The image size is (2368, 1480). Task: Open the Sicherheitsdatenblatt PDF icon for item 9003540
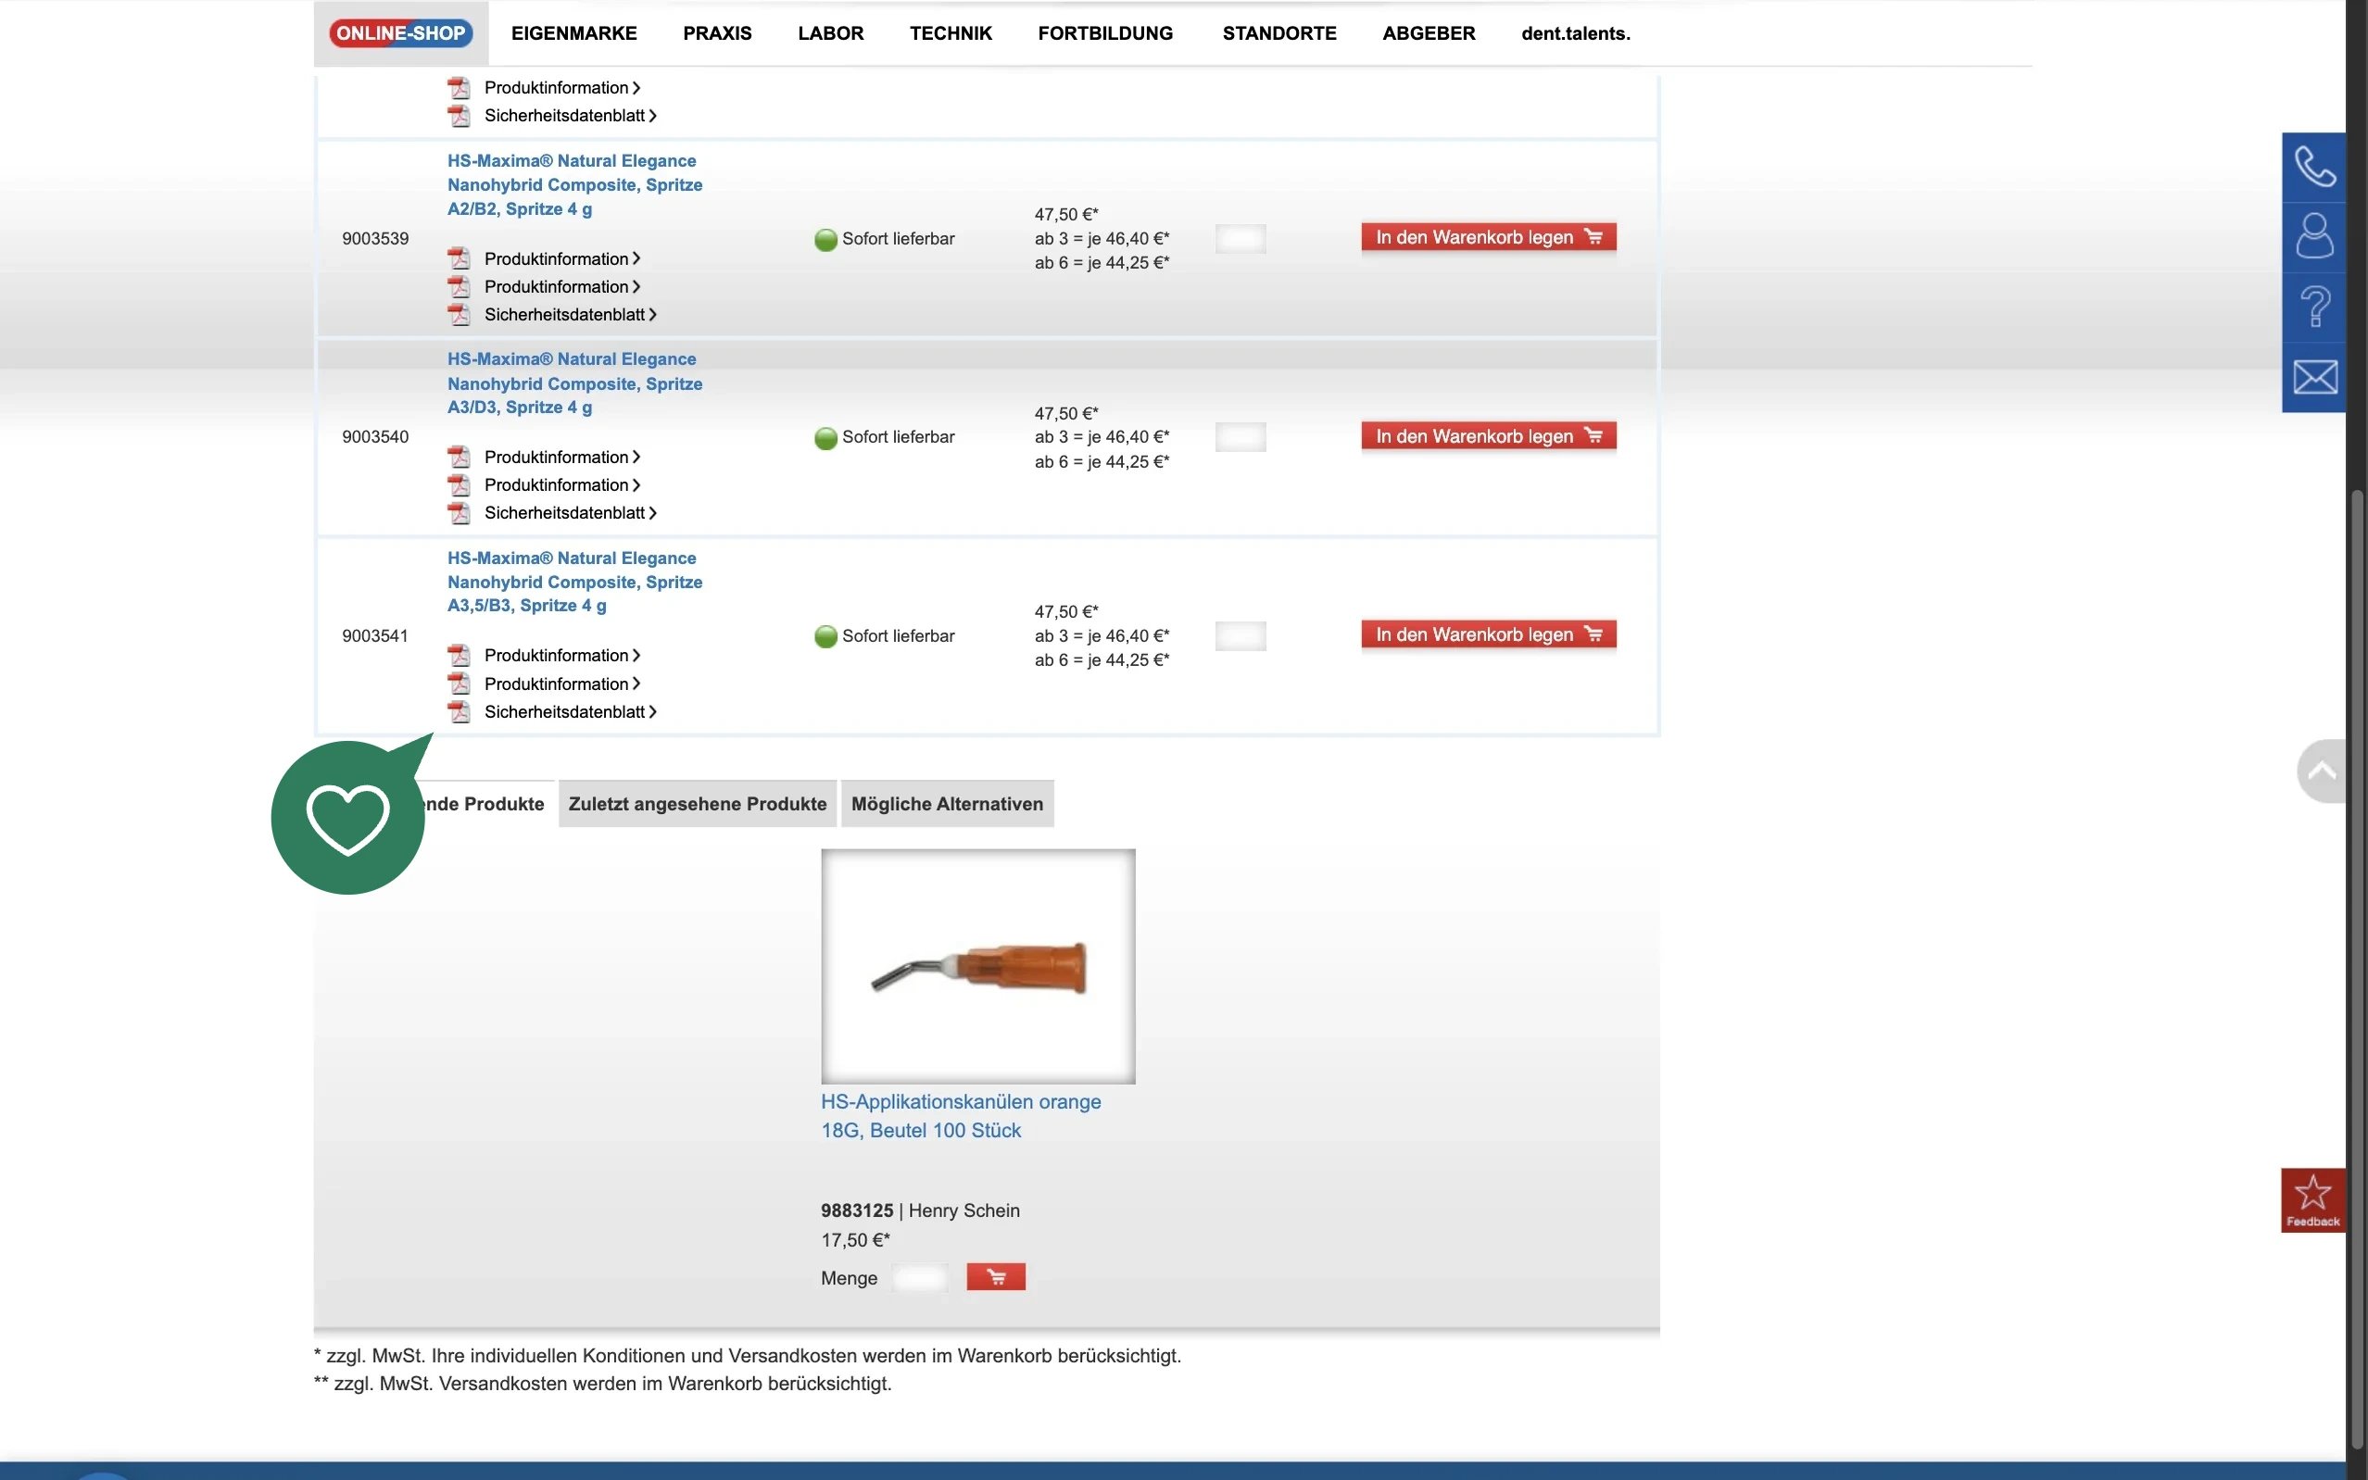[459, 513]
